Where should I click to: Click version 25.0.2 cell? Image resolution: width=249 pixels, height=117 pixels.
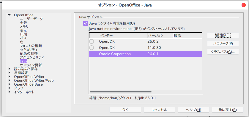pyautogui.click(x=153, y=41)
